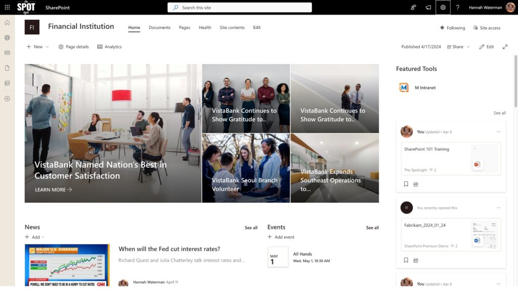Save the Fabrikam_2024_01_24 card for later
Screen dimensions: 518x291
tap(406, 260)
